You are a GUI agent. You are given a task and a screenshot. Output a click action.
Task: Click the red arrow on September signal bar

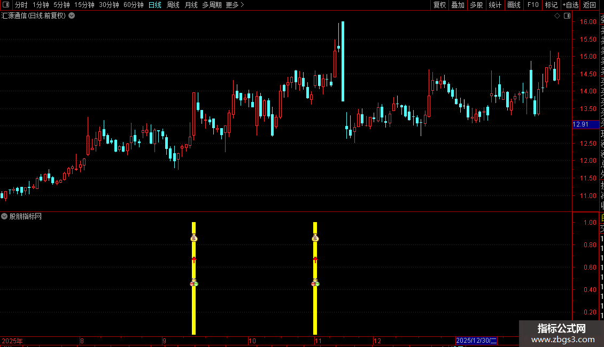(193, 259)
